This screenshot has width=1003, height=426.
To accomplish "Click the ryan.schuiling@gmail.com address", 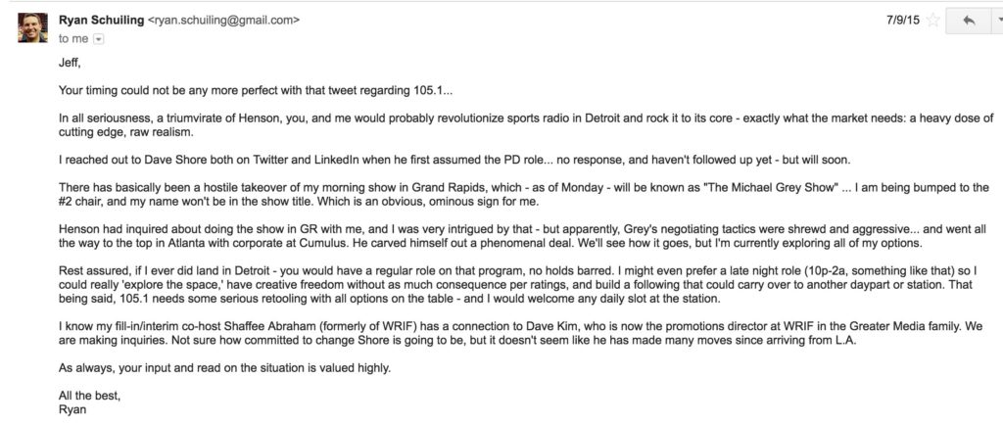I will click(x=223, y=21).
